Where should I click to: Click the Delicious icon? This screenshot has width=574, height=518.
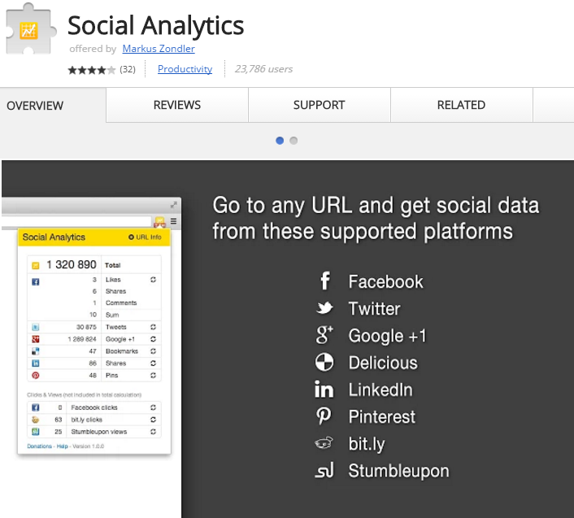pyautogui.click(x=324, y=363)
